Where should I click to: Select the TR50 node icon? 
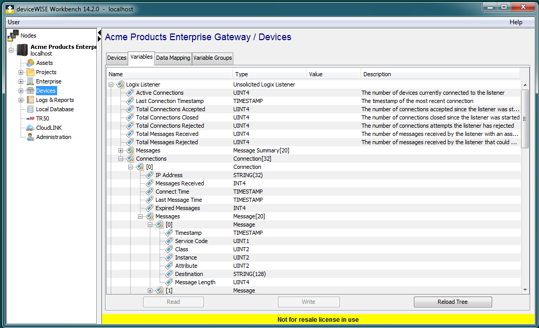click(29, 118)
